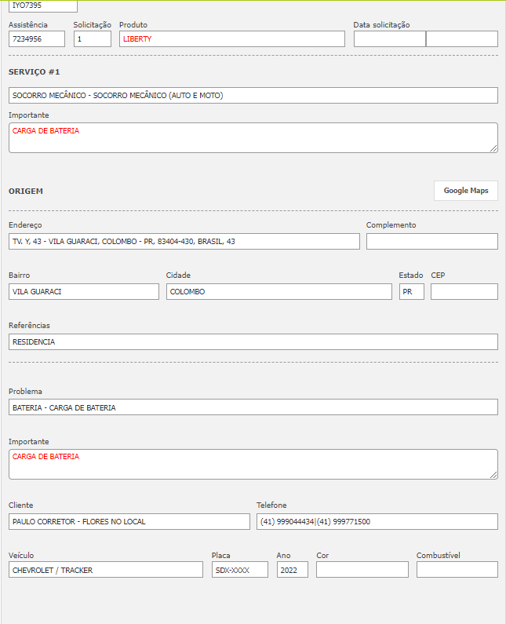This screenshot has height=624, width=506.
Task: Click the Cliente name field
Action: point(129,521)
